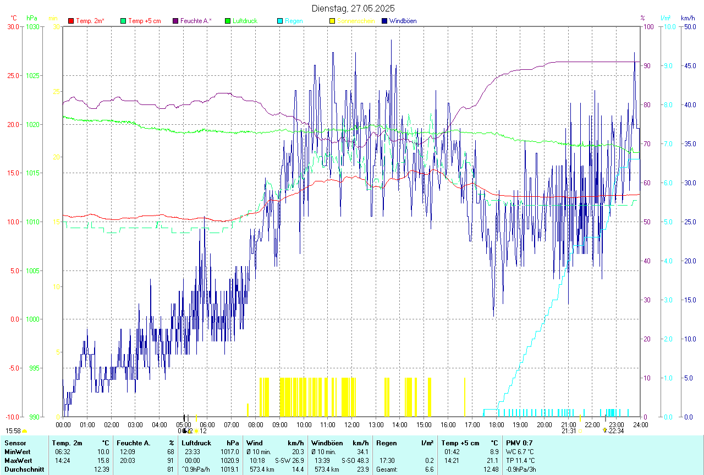The image size is (704, 475).
Task: Click the l/m² axis unit label at top
Action: 667,18
